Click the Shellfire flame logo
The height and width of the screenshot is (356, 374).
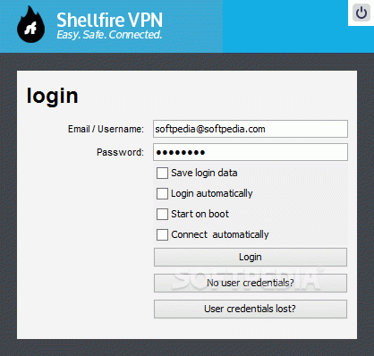(x=31, y=25)
